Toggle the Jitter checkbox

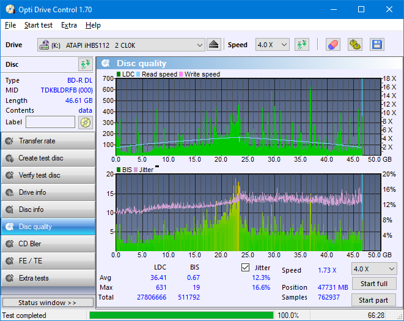point(246,268)
